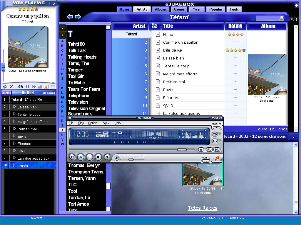The width and height of the screenshot is (301, 225).
Task: Open the Winamp File menu
Action: click(71, 123)
